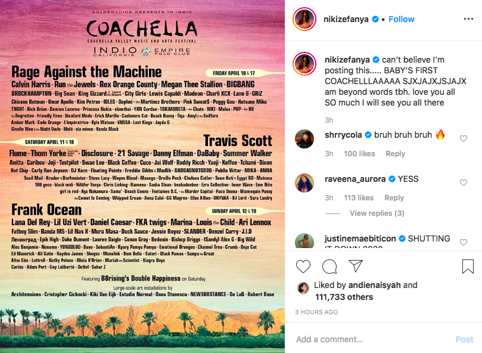This screenshot has height=353, width=482.
Task: Open nikizefanya's profile picture in header
Action: click(x=304, y=19)
